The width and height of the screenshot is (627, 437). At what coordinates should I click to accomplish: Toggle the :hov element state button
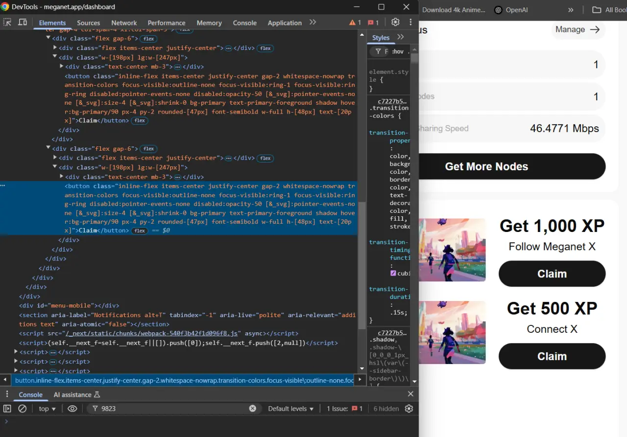click(x=398, y=51)
